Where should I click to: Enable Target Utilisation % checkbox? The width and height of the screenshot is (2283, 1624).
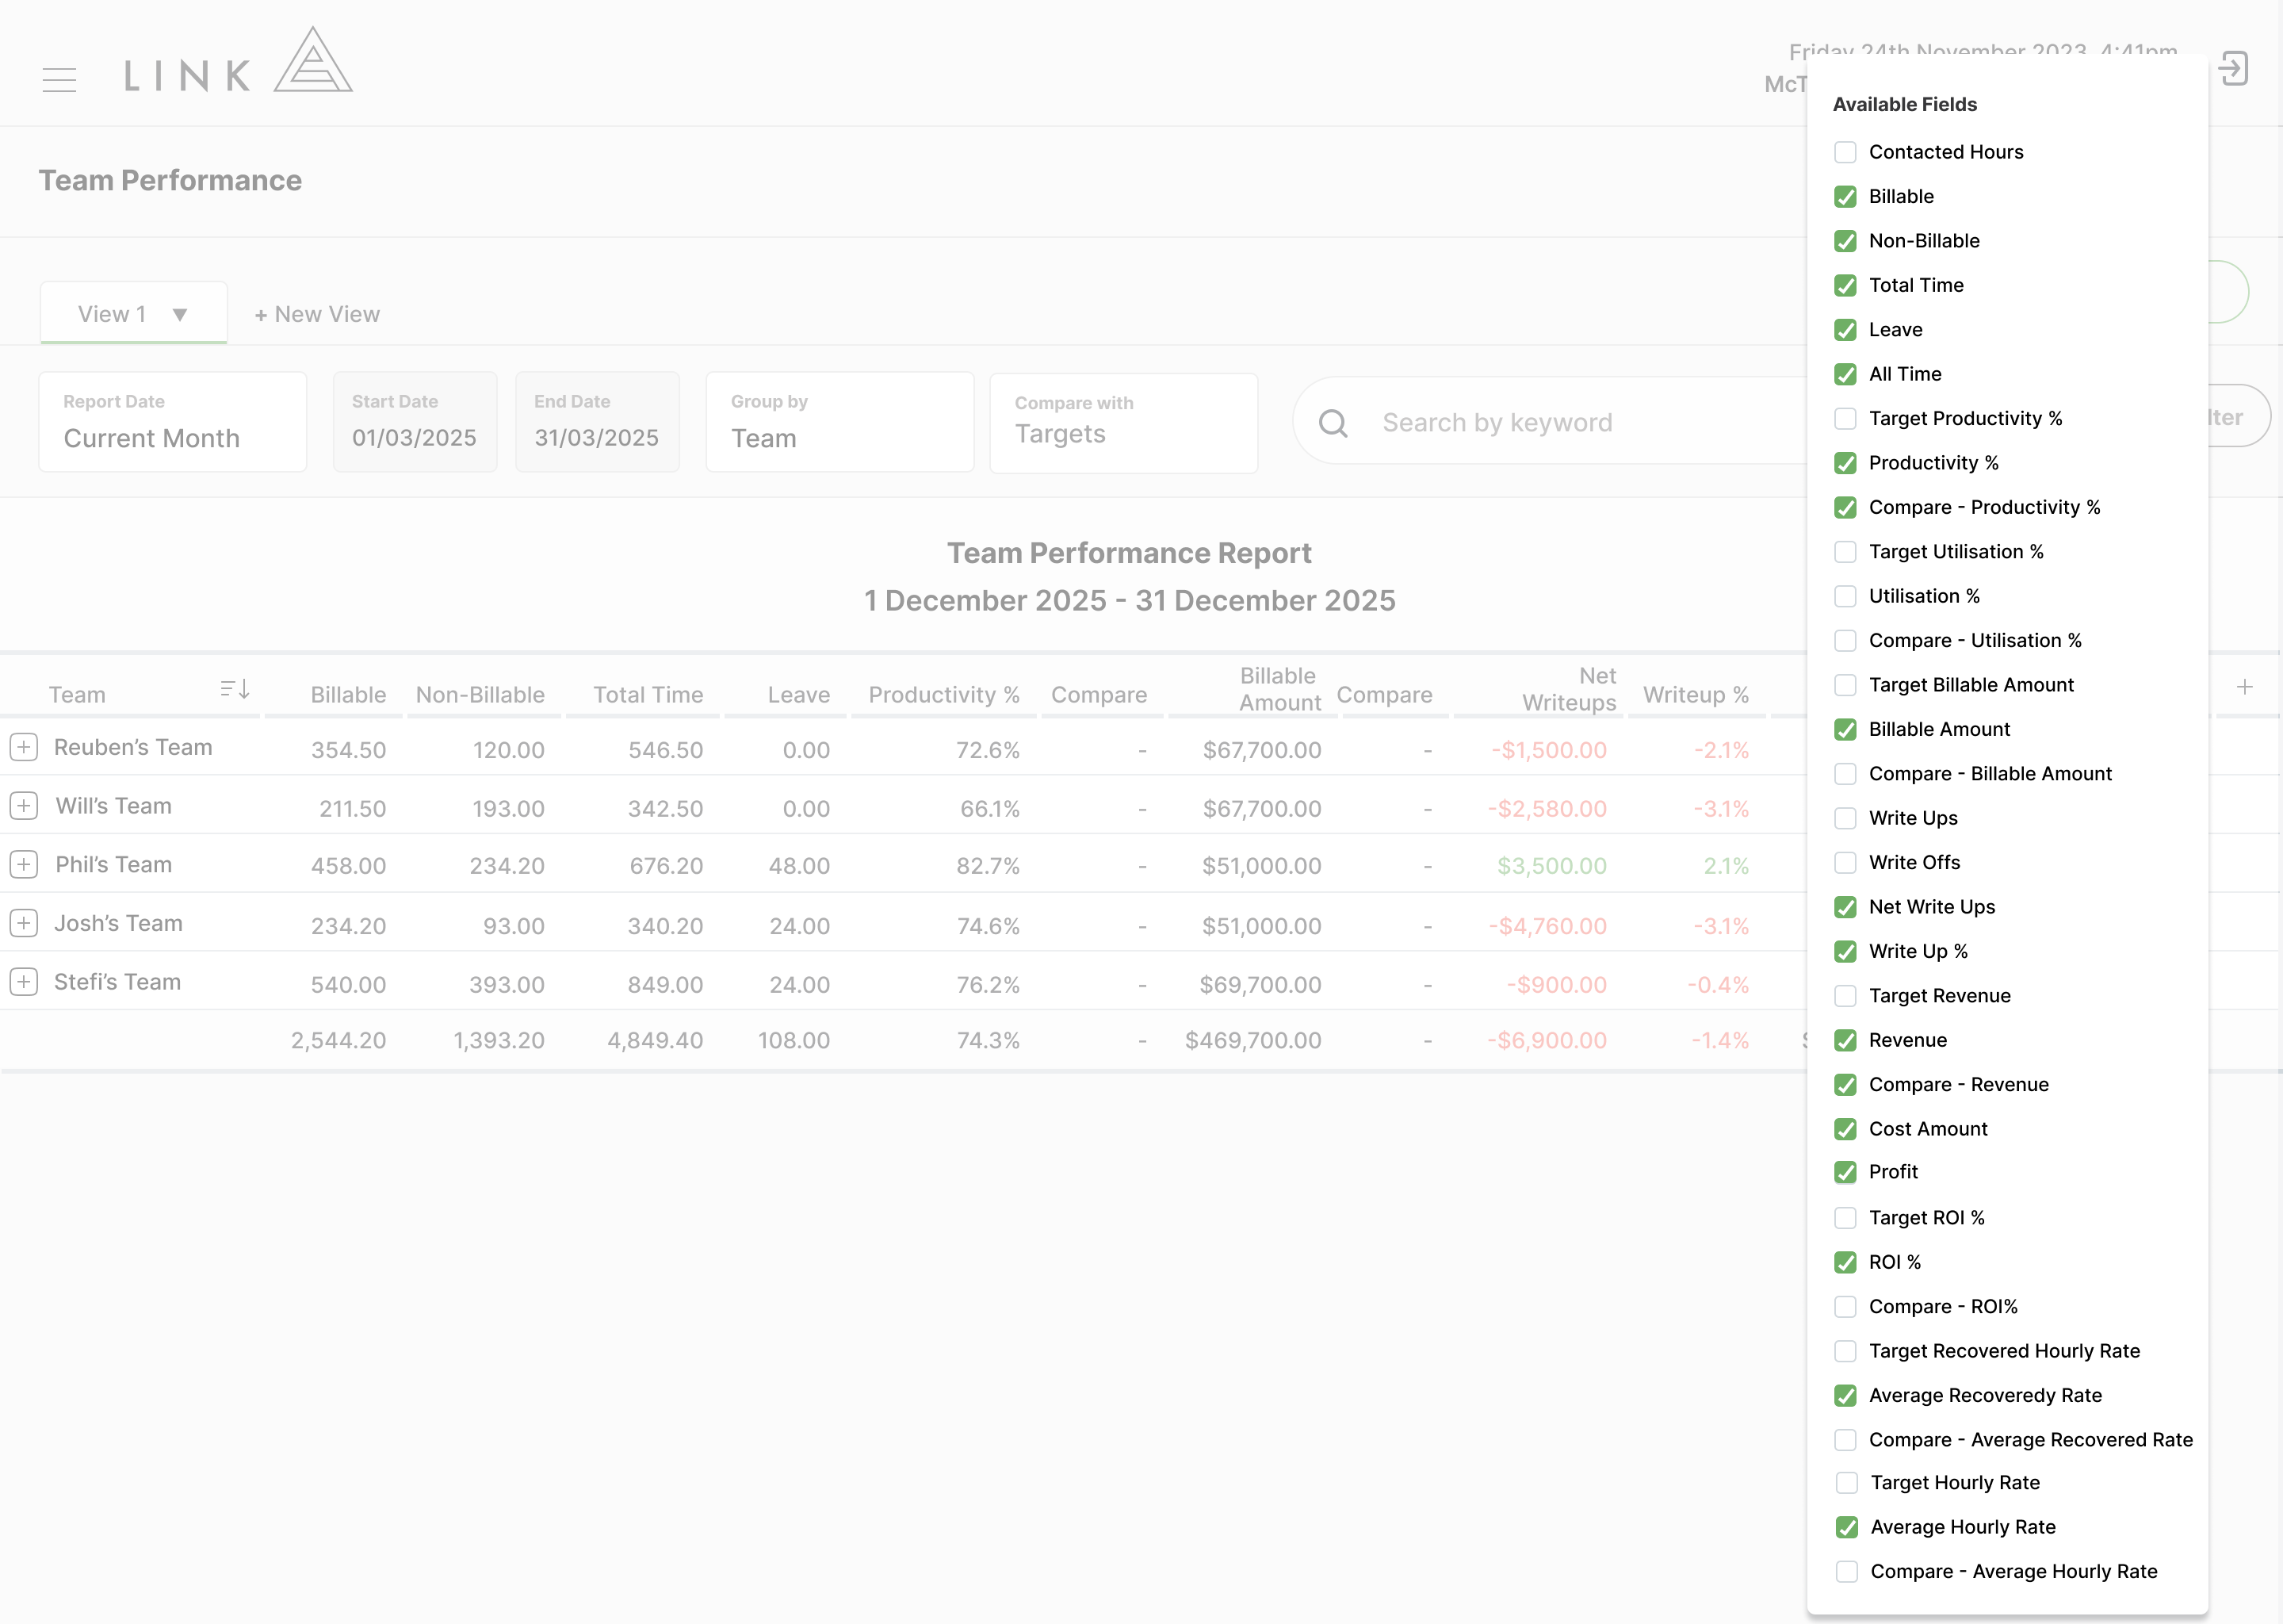pos(1845,552)
